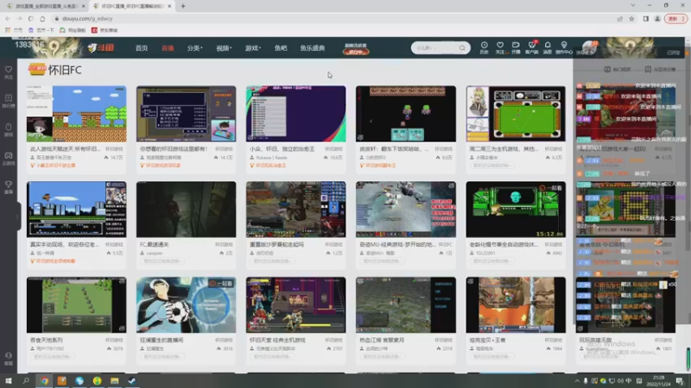Viewport: 691px width, 388px height.
Task: Click the event banner button in header
Action: pos(355,48)
